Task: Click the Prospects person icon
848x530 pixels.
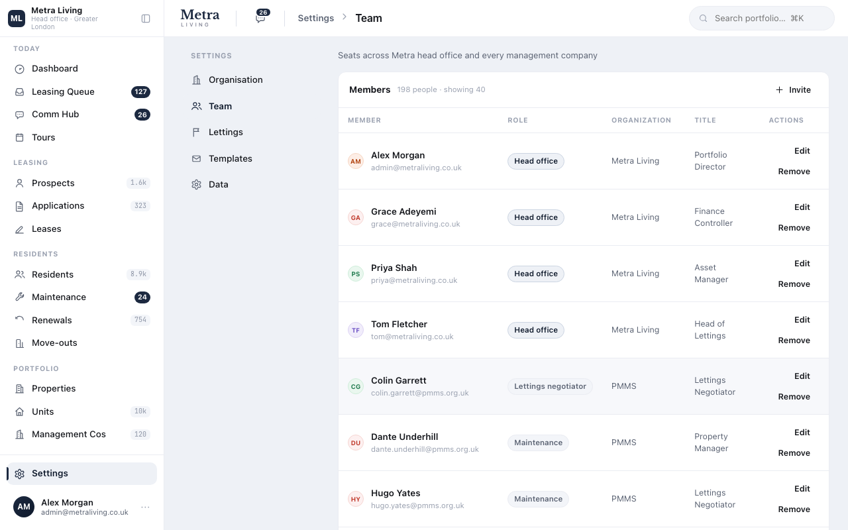Action: (19, 184)
